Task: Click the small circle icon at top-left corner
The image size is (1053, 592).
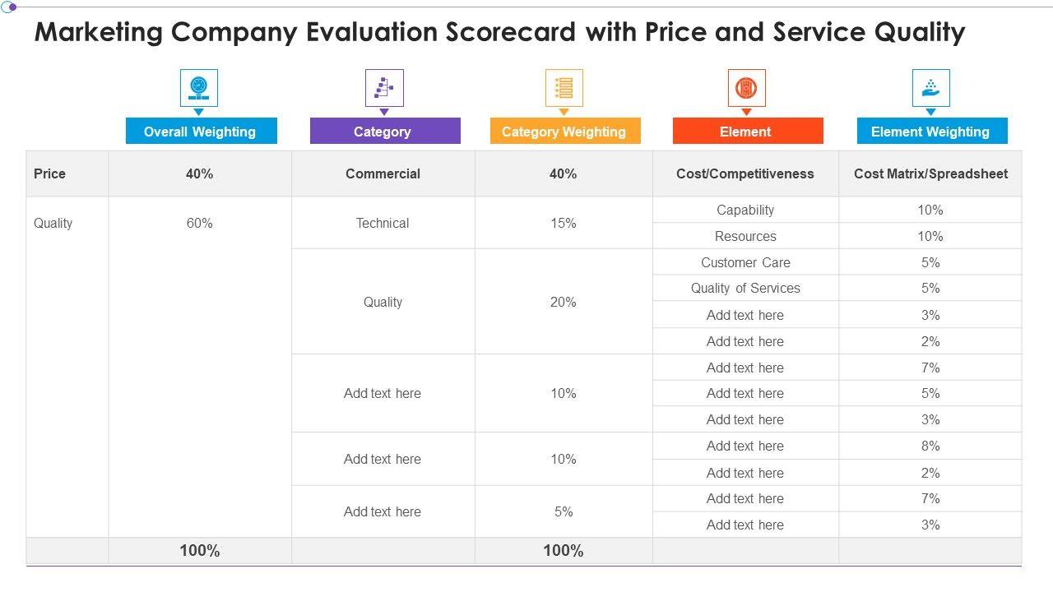Action: coord(9,7)
